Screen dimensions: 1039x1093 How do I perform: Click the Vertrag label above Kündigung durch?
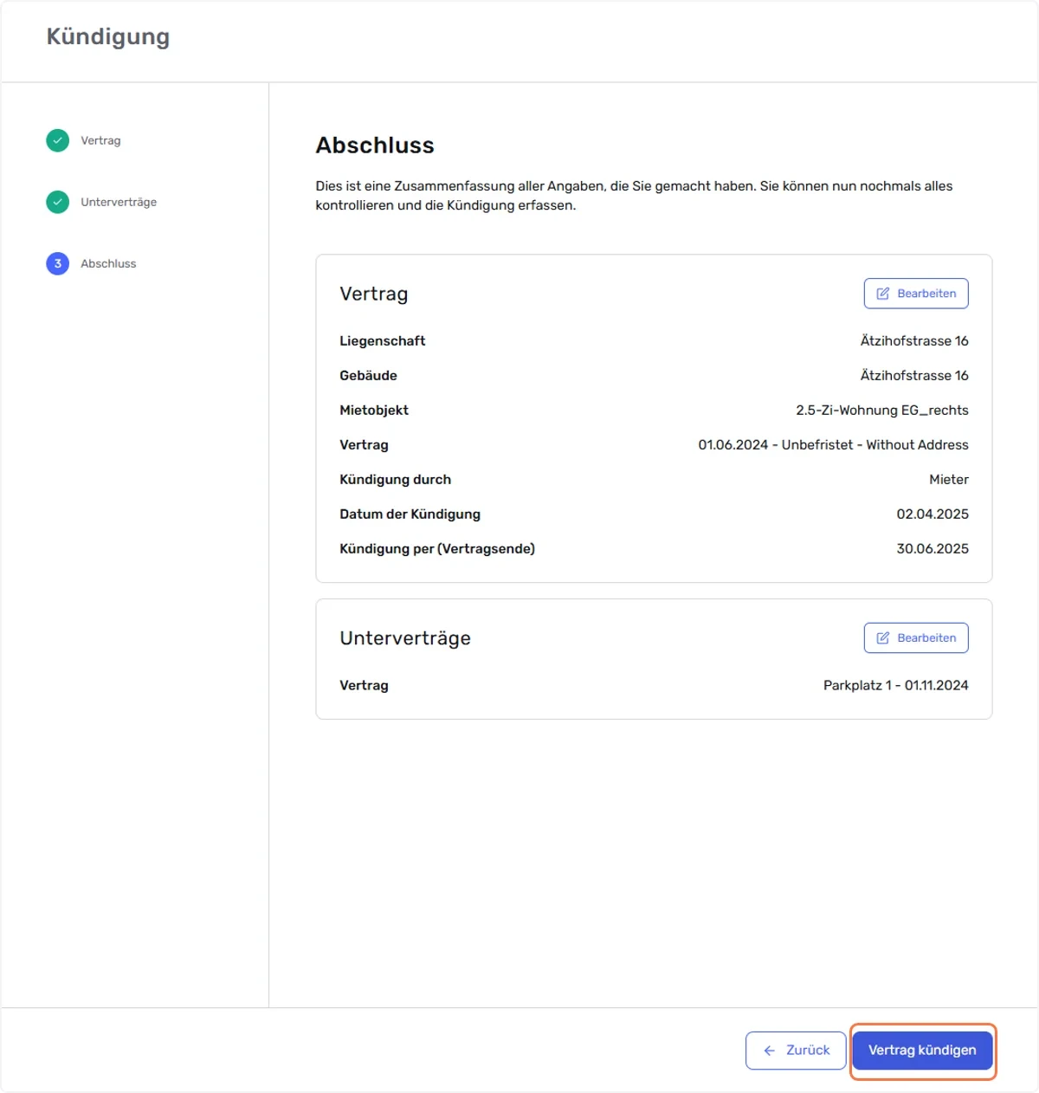[x=365, y=445]
